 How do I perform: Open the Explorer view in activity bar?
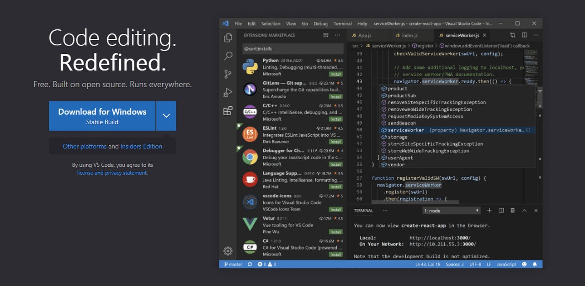pos(228,38)
